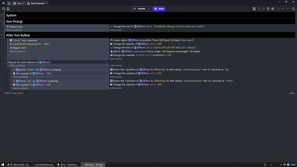Switch to the Test scene tab
This screenshot has height=167, width=297.
click(x=19, y=3)
